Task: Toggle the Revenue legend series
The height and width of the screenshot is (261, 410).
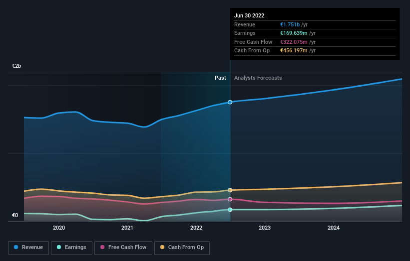Action: pyautogui.click(x=28, y=248)
